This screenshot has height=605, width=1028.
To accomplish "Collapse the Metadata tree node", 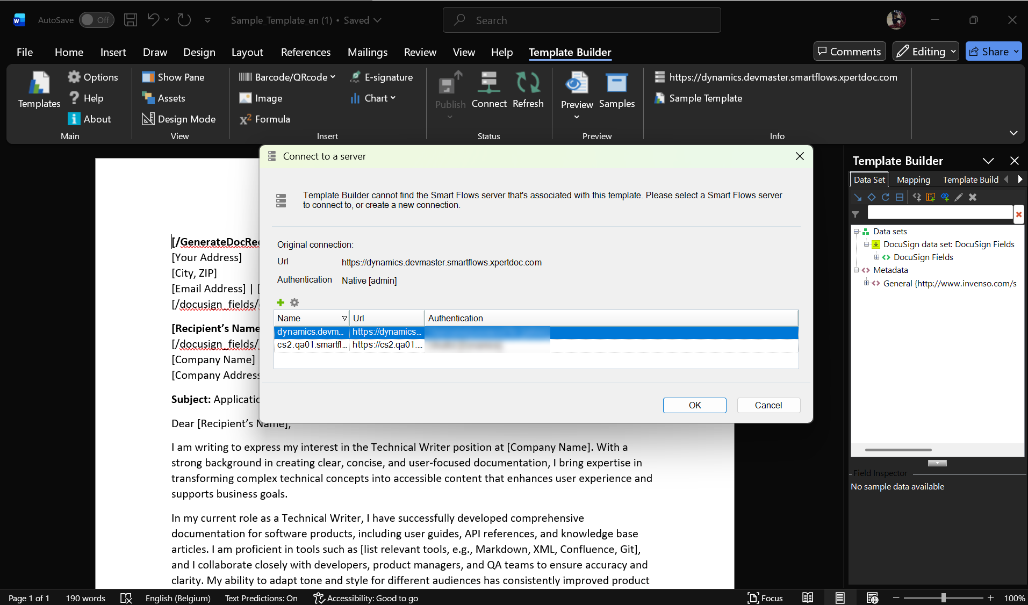I will pyautogui.click(x=856, y=270).
